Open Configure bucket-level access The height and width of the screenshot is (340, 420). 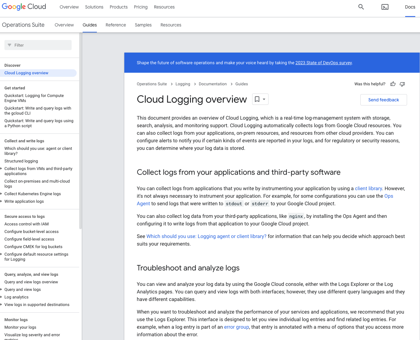point(32,232)
